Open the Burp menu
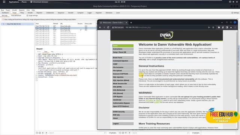Image resolution: width=240 pixels, height=135 pixels. [x=3, y=10]
